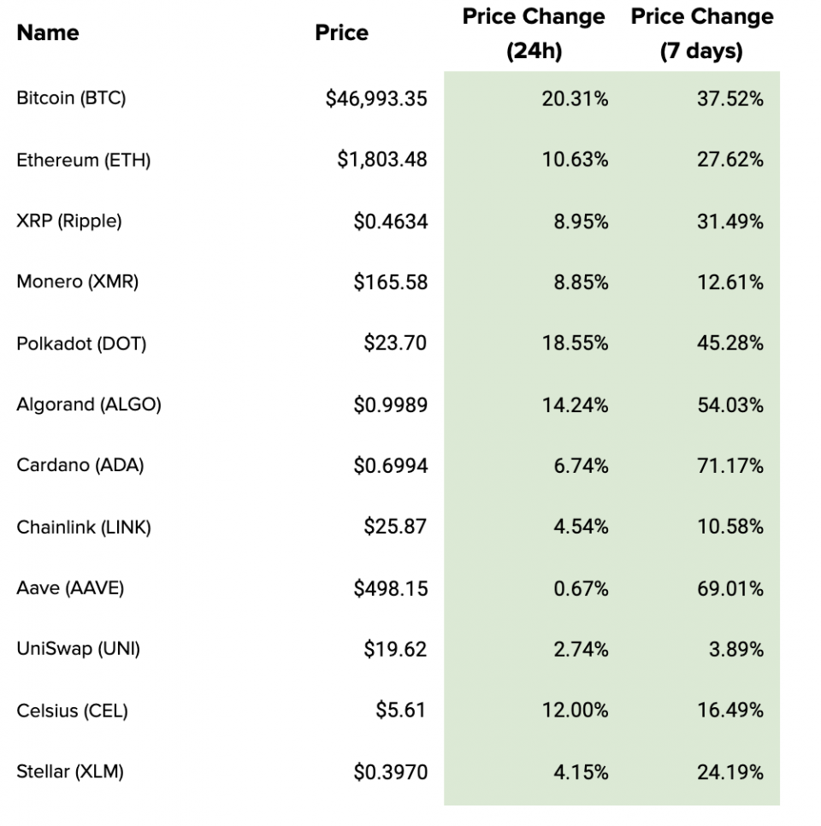This screenshot has width=821, height=826.
Task: Select Ethereum's $1,803.48 price cell
Action: [x=381, y=160]
